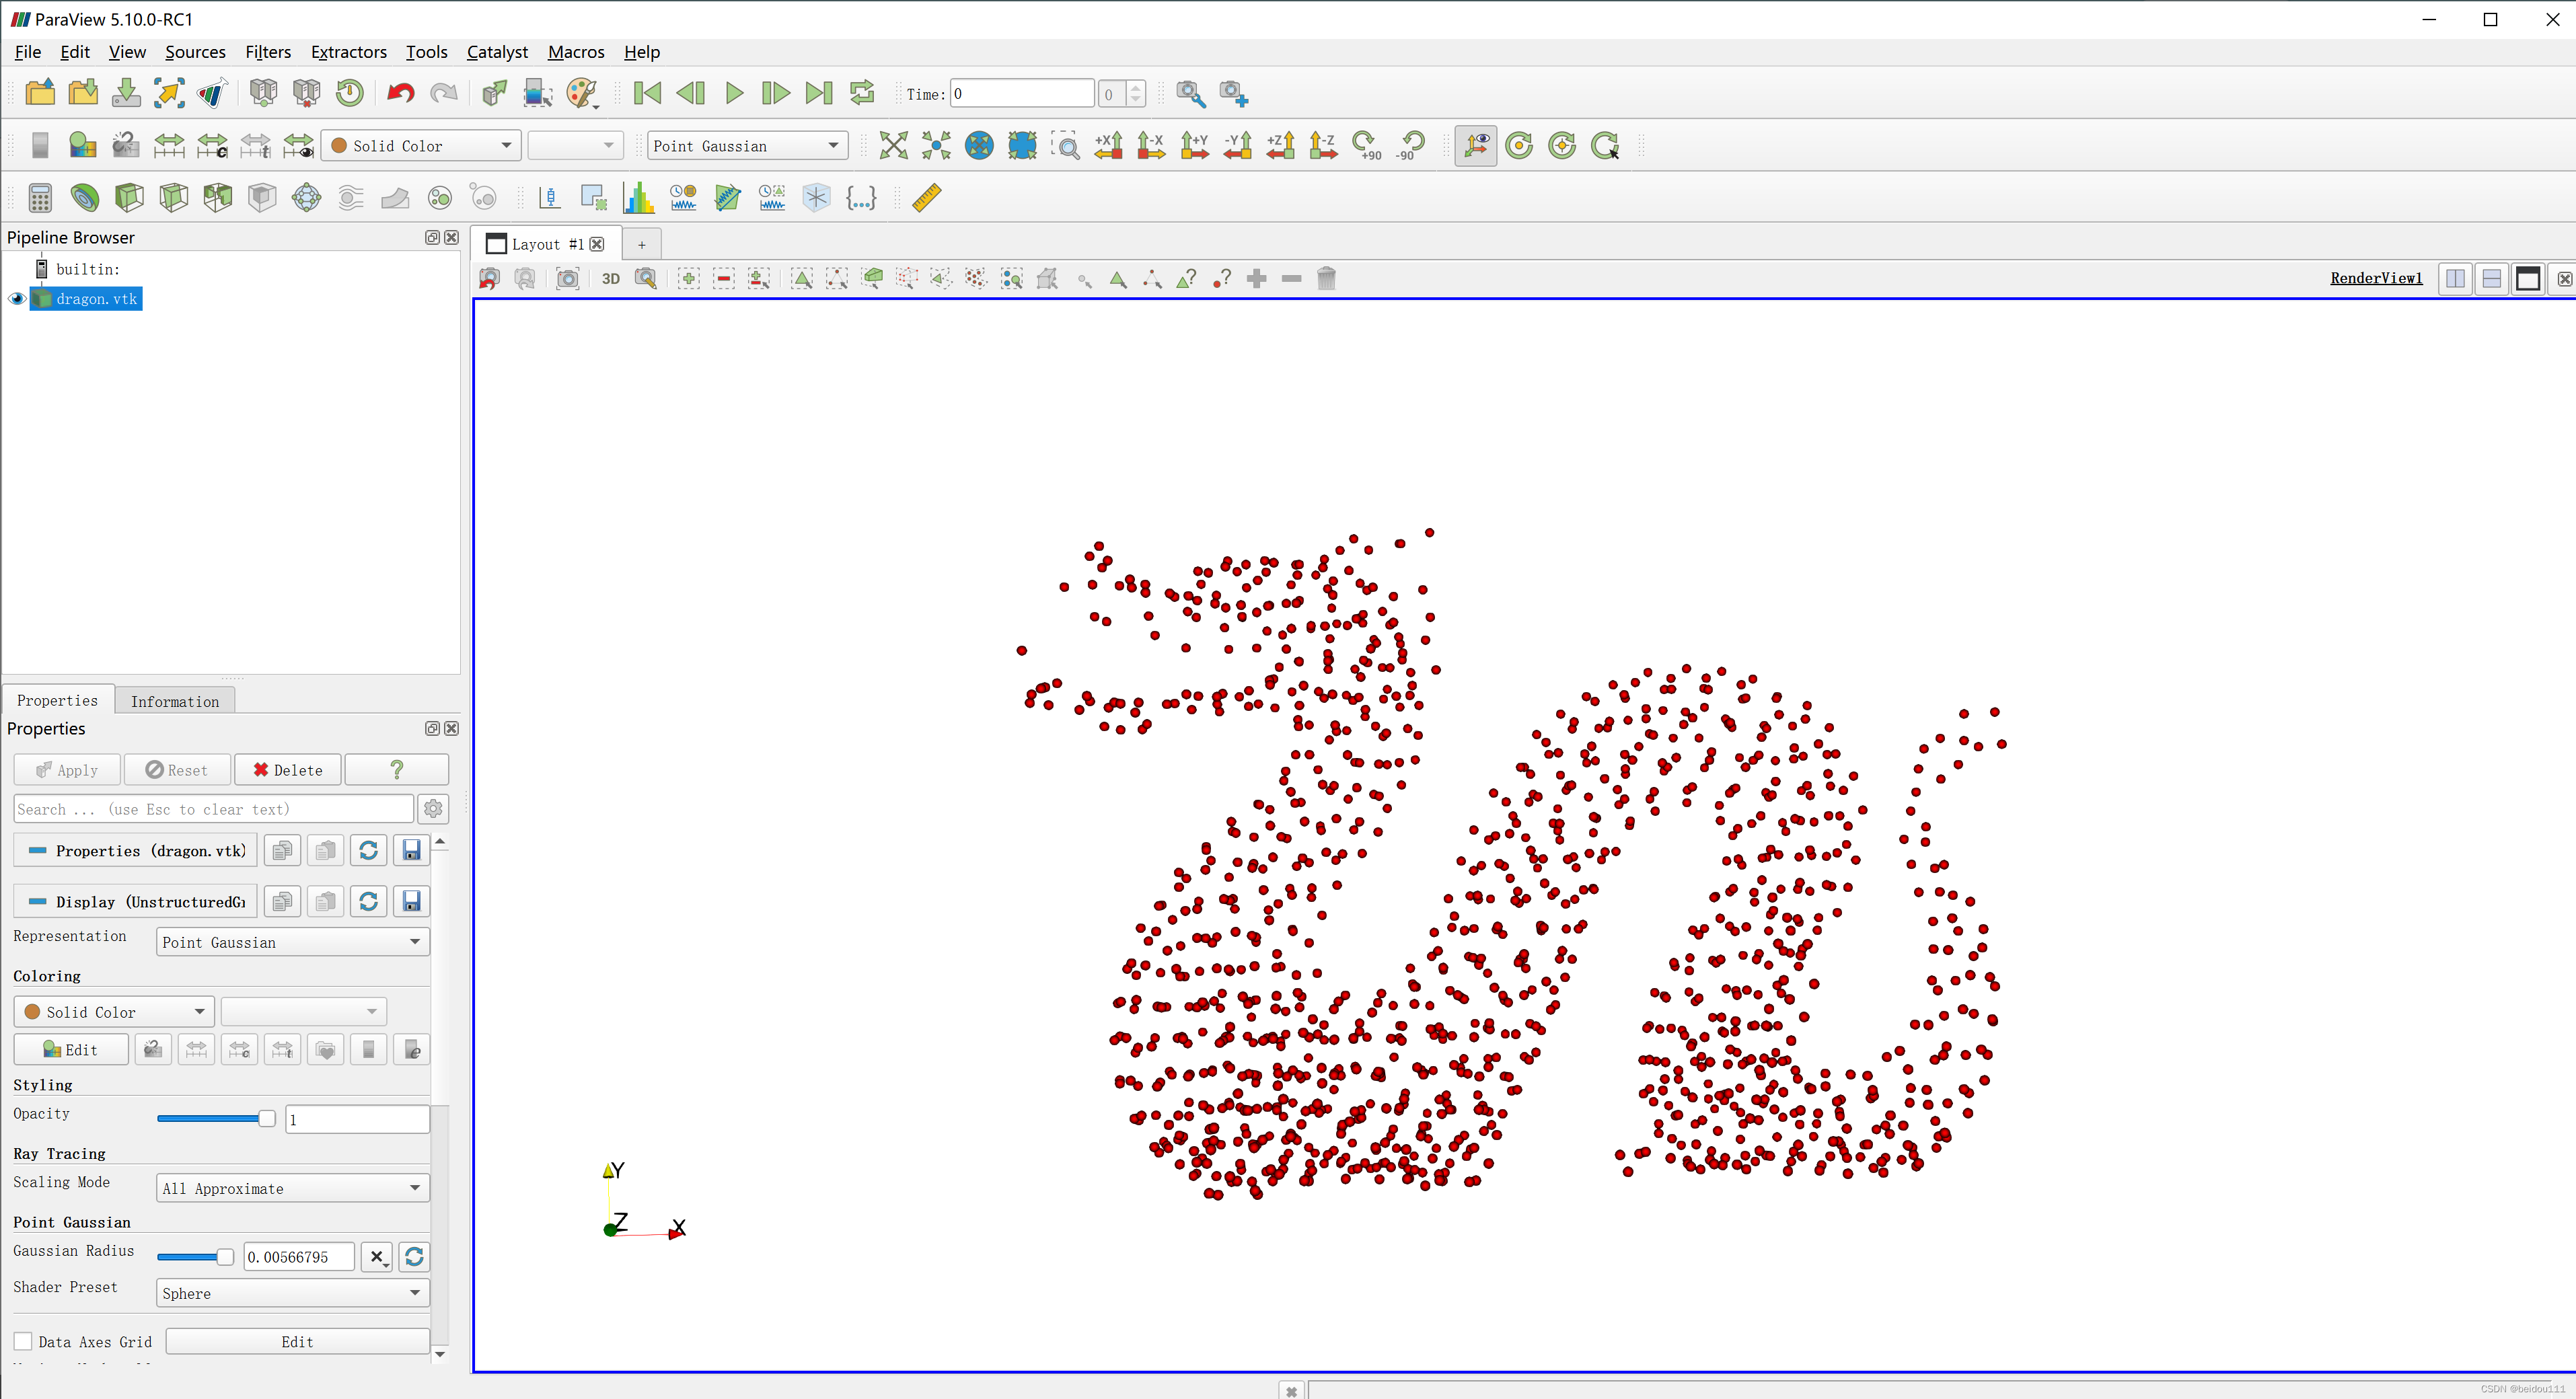Click the properties search input field
This screenshot has height=1399, width=2576.
[213, 809]
